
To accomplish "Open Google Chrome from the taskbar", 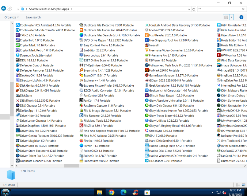I will point(112,192).
